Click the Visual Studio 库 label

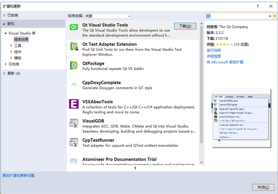point(22,33)
